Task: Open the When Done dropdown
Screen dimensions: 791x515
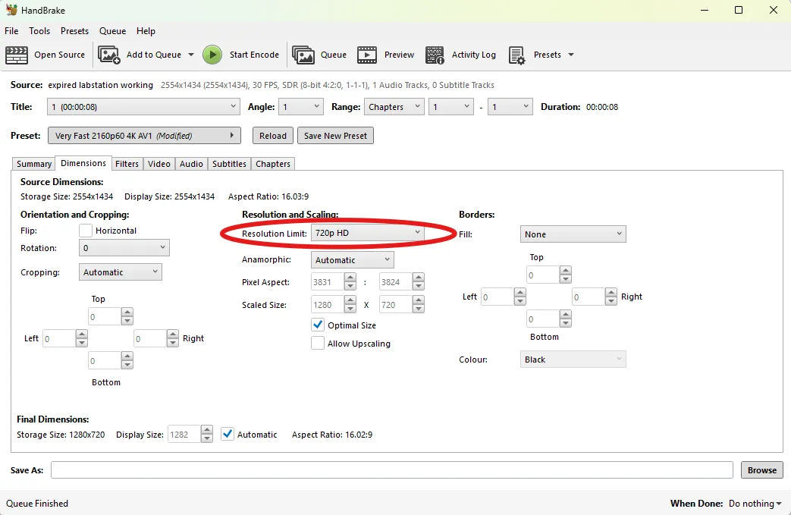Action: (x=755, y=504)
